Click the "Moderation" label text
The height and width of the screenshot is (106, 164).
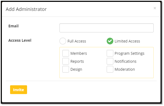(x=125, y=69)
